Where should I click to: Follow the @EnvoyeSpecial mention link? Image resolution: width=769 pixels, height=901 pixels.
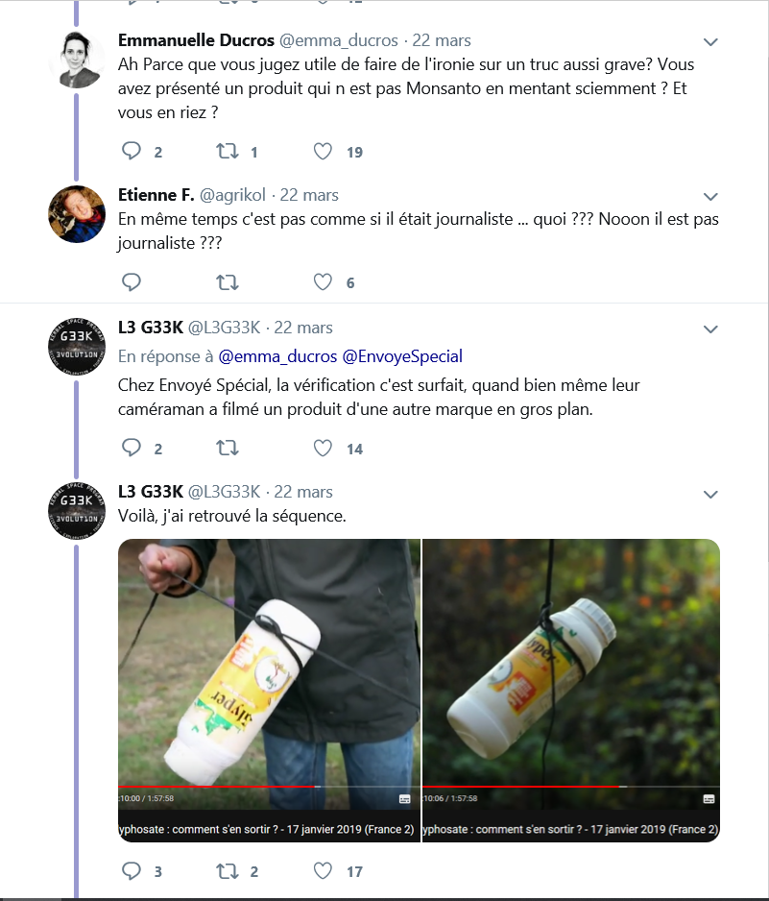point(402,356)
